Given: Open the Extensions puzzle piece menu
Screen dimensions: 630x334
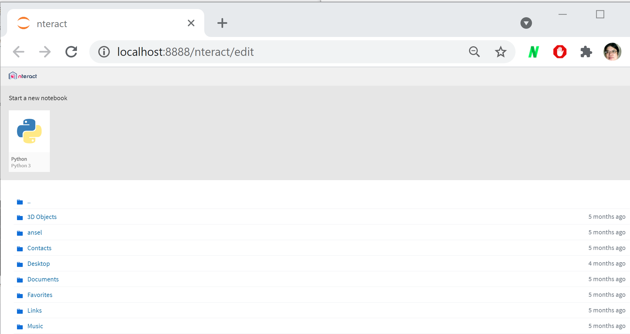Looking at the screenshot, I should (x=586, y=52).
